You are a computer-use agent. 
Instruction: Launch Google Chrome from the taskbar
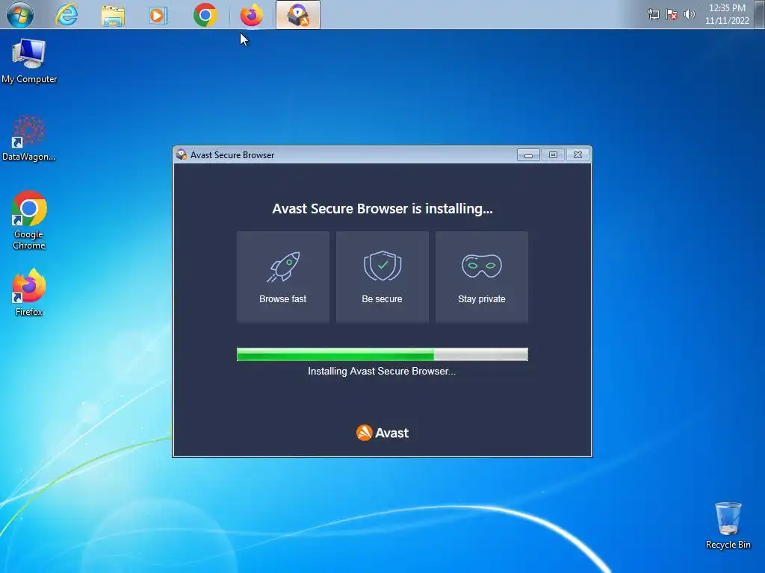(205, 15)
